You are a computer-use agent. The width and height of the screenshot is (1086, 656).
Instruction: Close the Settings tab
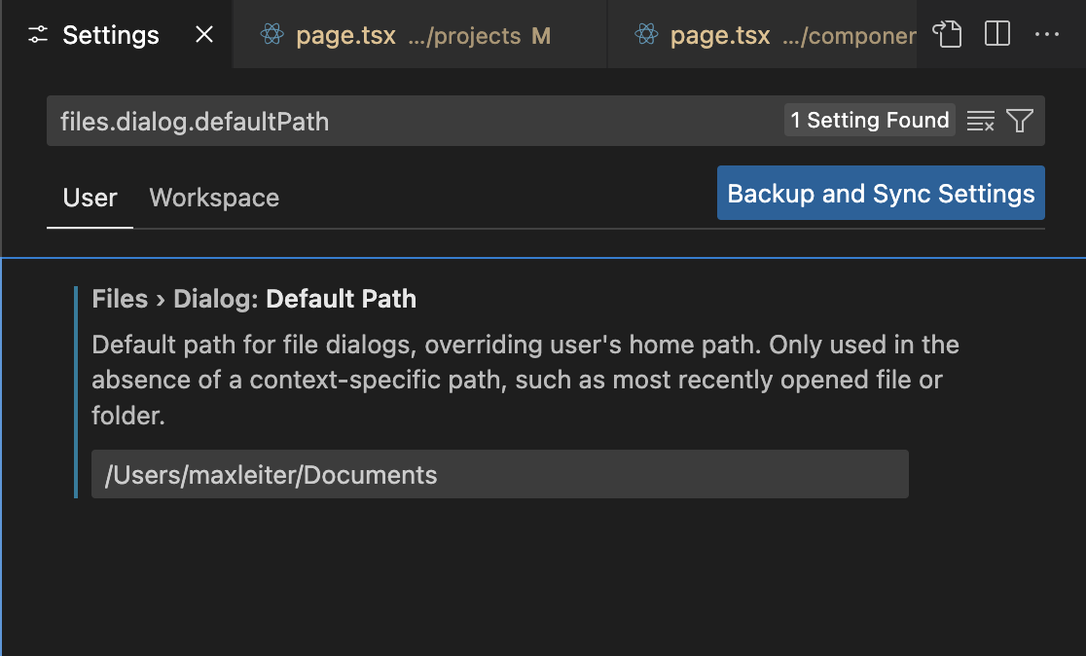click(x=203, y=34)
